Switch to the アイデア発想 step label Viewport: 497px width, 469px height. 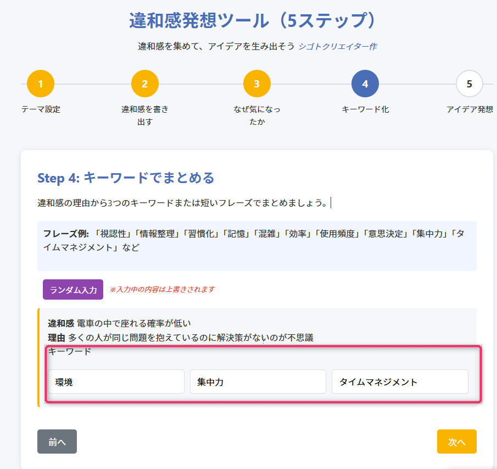click(x=470, y=109)
